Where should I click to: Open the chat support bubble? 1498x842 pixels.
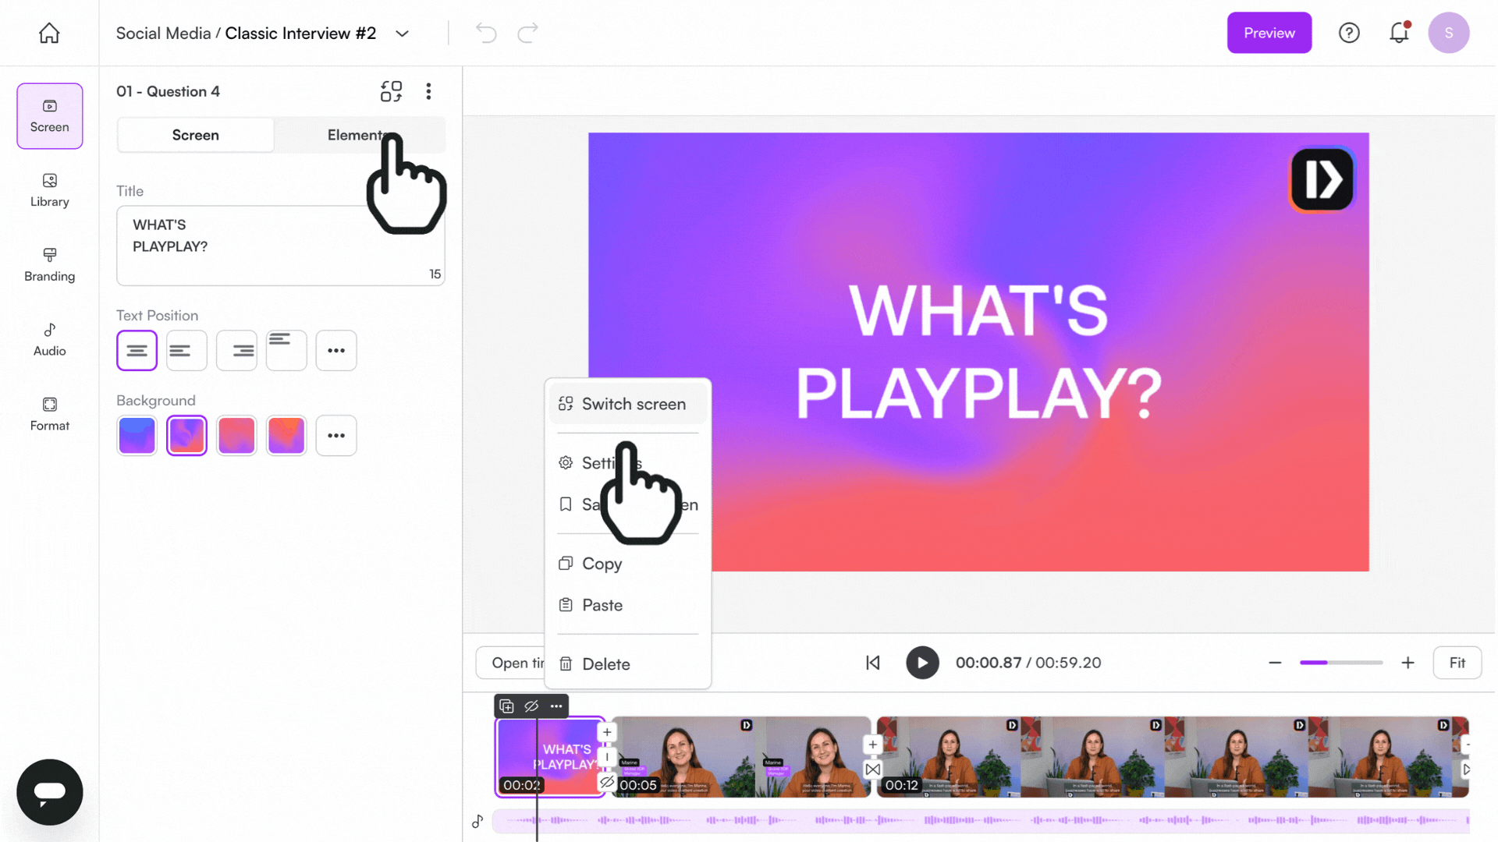[49, 792]
